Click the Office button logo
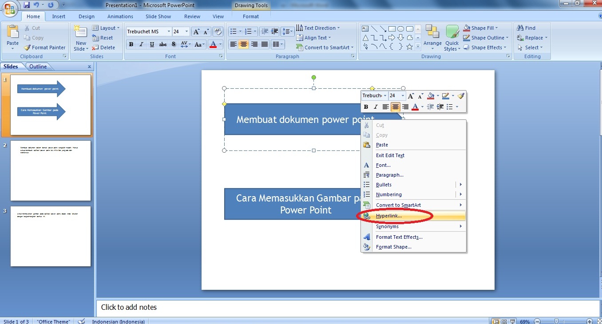 pos(10,8)
